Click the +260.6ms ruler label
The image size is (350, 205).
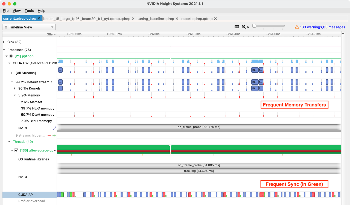(74, 34)
